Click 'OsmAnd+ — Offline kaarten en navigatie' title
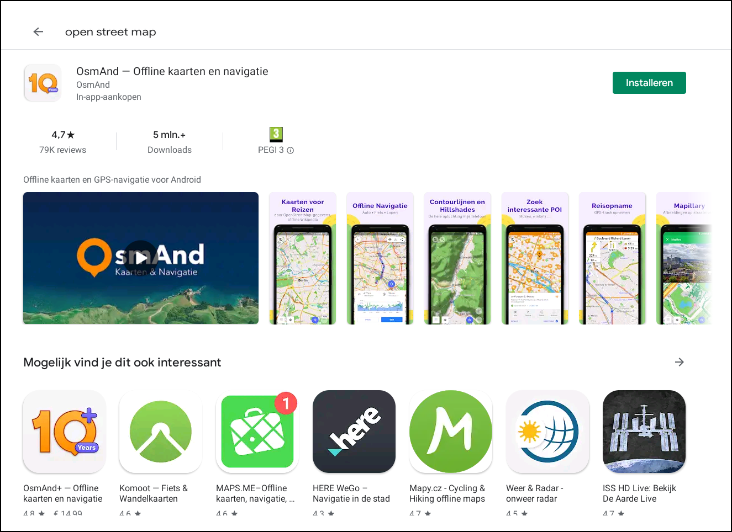This screenshot has height=532, width=732. coord(63,493)
